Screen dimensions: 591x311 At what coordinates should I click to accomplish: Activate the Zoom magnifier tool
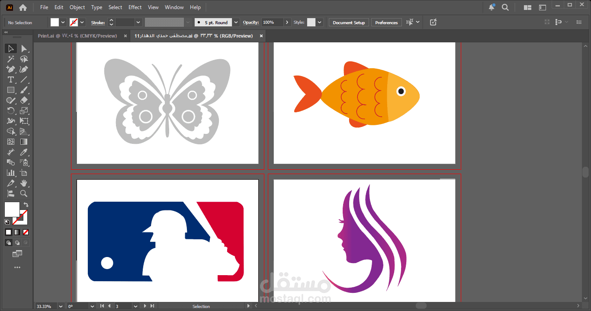click(x=24, y=194)
